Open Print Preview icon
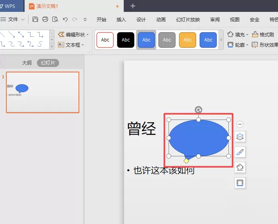 [x=55, y=19]
